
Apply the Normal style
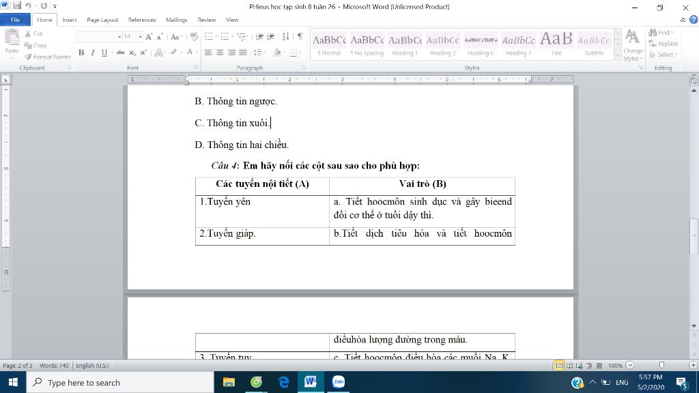coord(329,44)
